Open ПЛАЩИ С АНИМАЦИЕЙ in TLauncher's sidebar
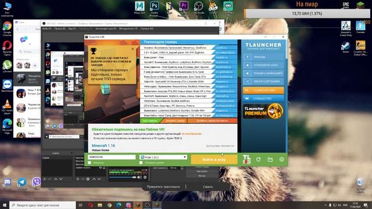The height and width of the screenshot is (209, 372). click(x=263, y=73)
